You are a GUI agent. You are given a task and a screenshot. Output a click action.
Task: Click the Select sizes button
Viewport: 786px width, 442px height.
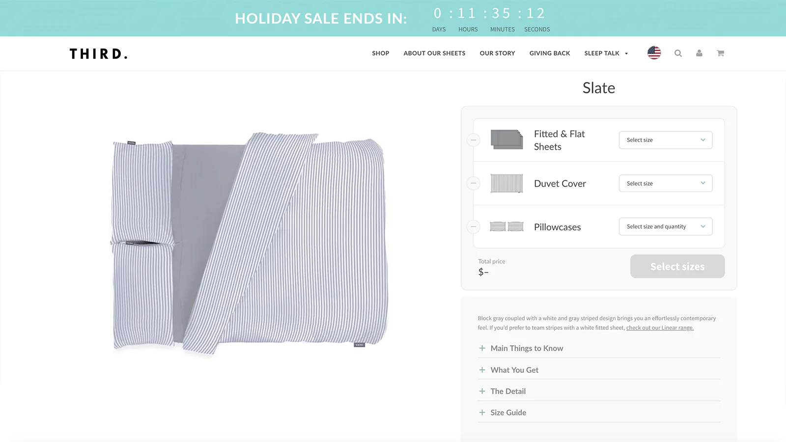tap(677, 266)
